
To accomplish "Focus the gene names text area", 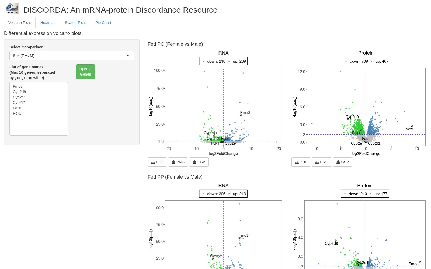I will (39, 109).
